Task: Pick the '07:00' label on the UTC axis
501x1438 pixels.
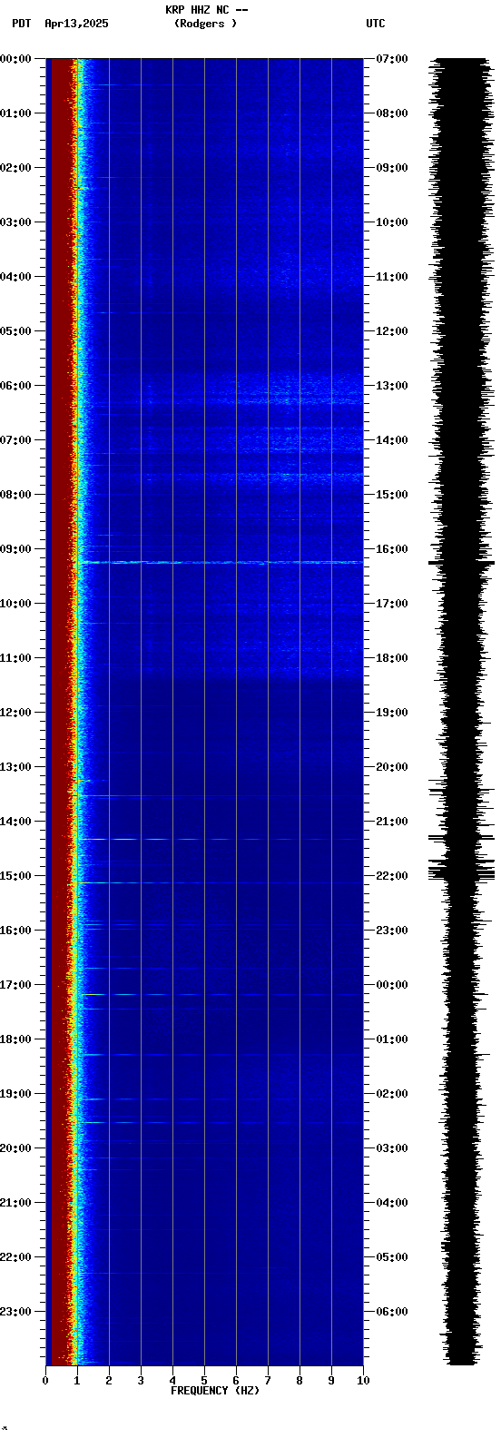Action: [392, 59]
